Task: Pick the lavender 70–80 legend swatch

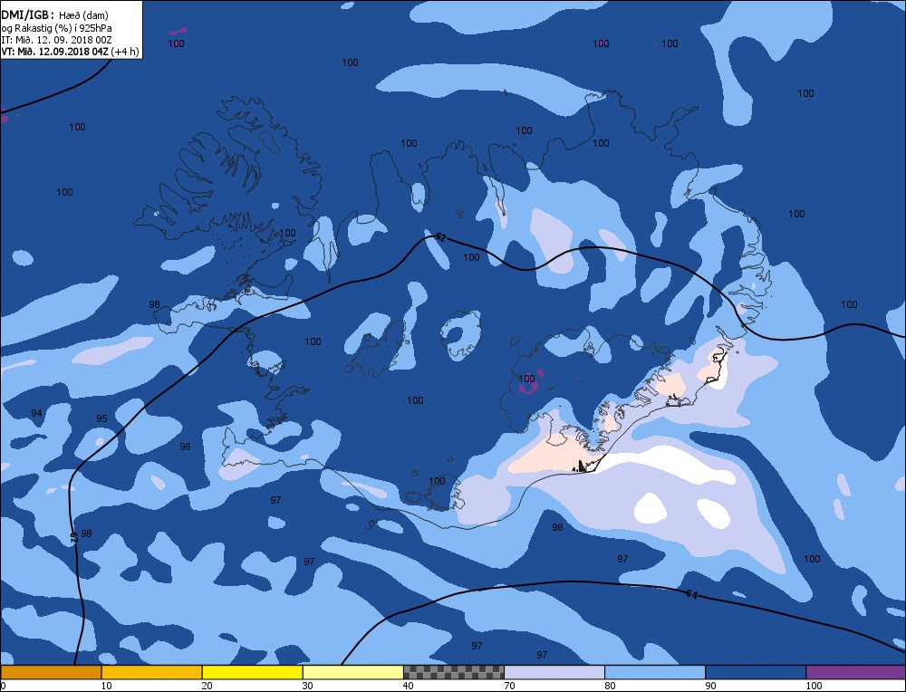Action: tap(554, 672)
